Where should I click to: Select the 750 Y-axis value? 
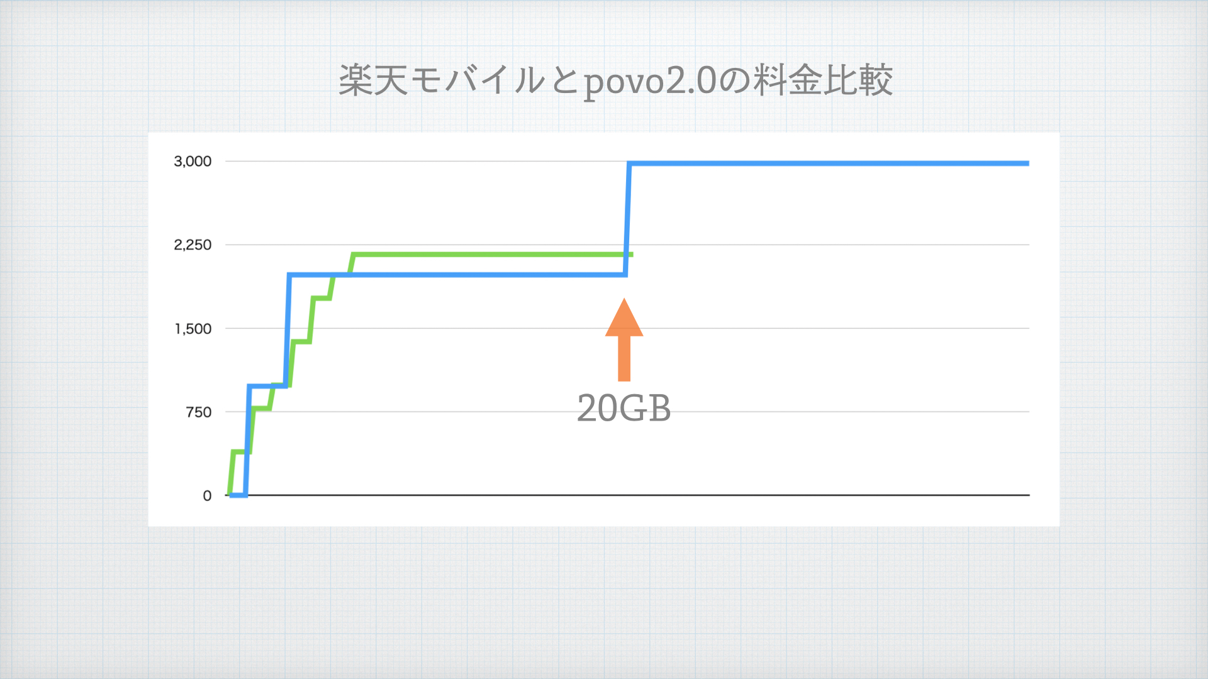pyautogui.click(x=198, y=411)
